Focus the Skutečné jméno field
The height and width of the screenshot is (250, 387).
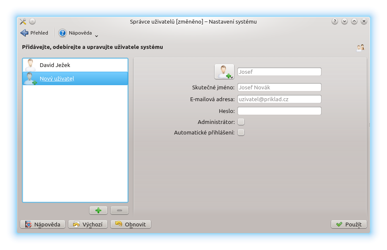pos(279,87)
